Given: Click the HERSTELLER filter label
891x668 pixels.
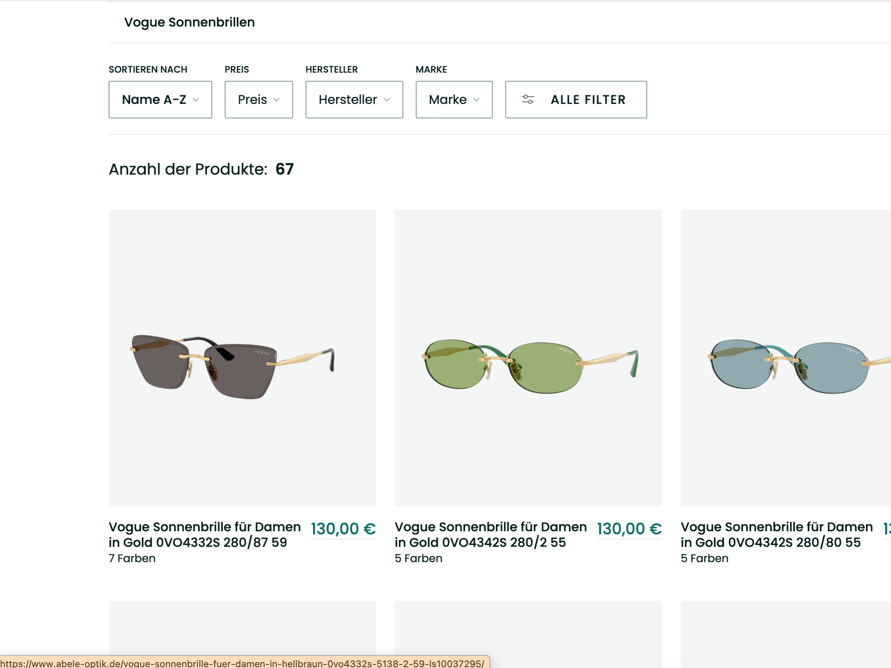Looking at the screenshot, I should tap(332, 69).
